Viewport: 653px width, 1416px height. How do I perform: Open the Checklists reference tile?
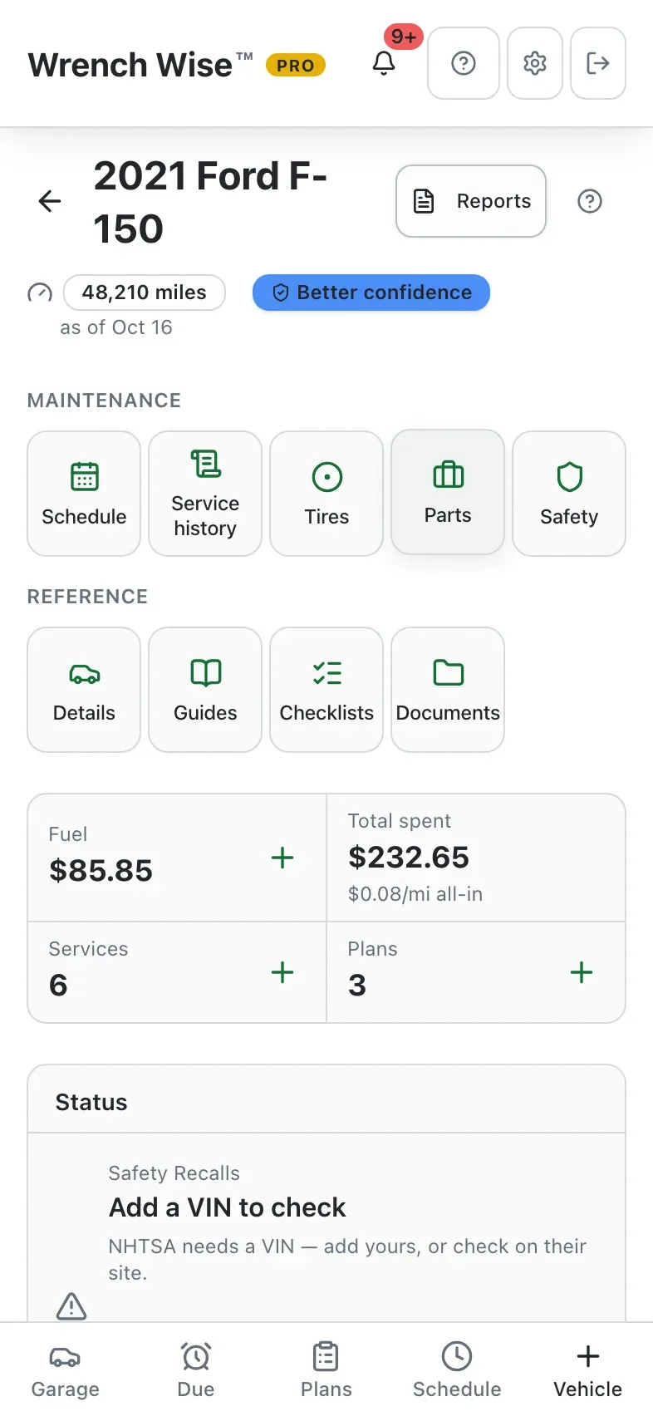(x=326, y=690)
